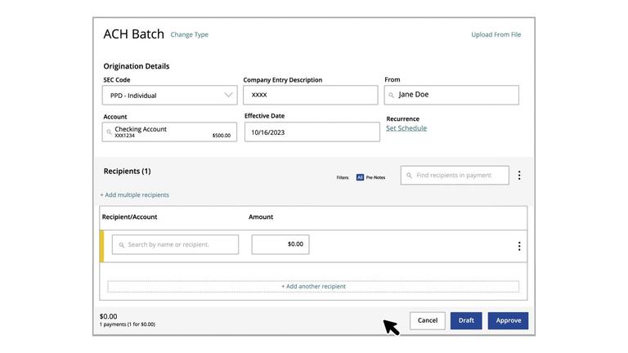Click the magnifier icon in Account field
Viewport: 628px width, 353px height.
(109, 132)
